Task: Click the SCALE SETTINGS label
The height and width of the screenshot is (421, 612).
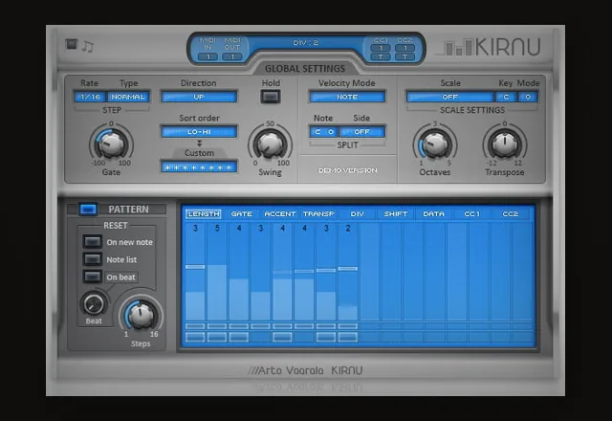Action: click(x=472, y=110)
